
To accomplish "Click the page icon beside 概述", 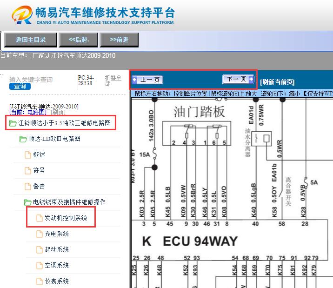I will click(28, 155).
